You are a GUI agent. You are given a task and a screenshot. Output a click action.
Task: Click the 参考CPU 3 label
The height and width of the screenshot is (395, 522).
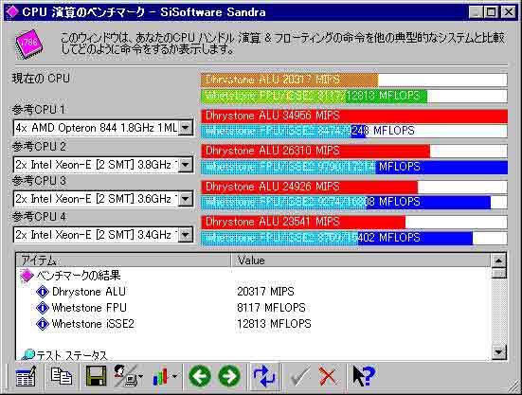click(39, 181)
